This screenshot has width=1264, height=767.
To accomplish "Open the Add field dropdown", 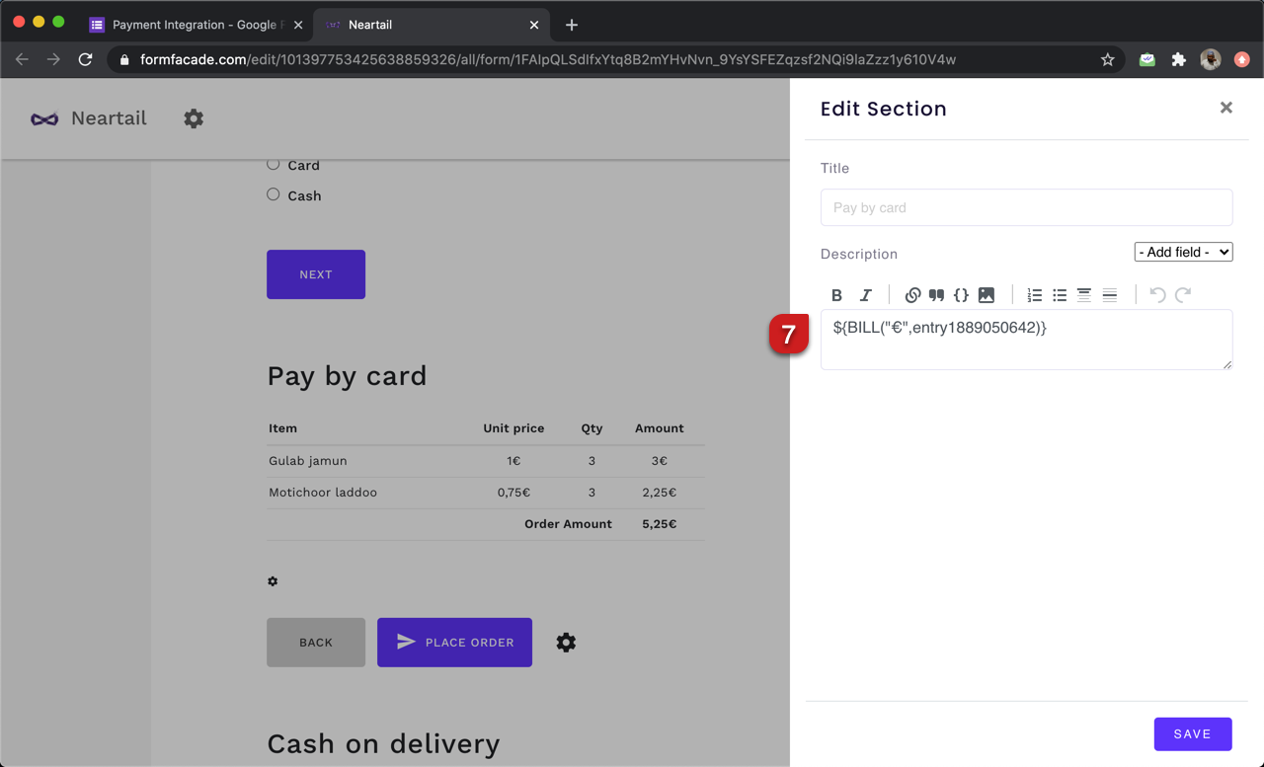I will pos(1183,252).
